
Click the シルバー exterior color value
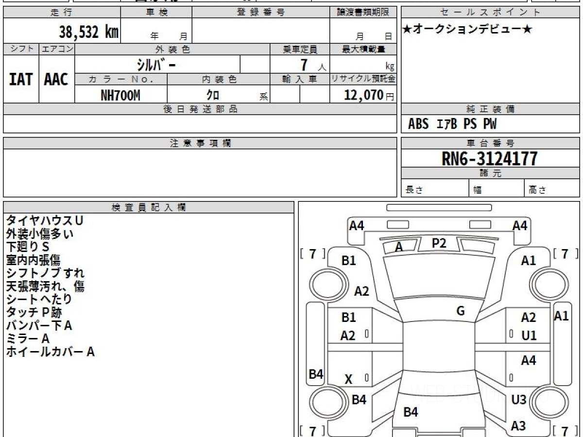pyautogui.click(x=155, y=65)
